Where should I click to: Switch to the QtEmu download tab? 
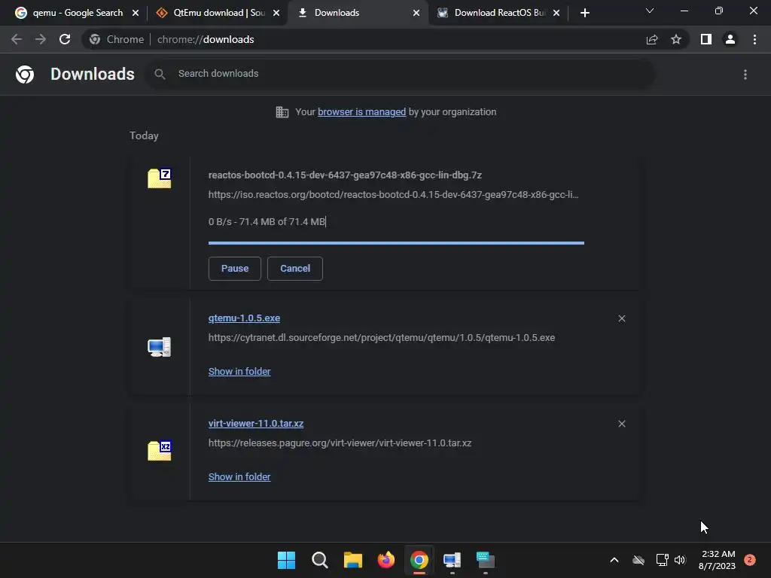(216, 13)
